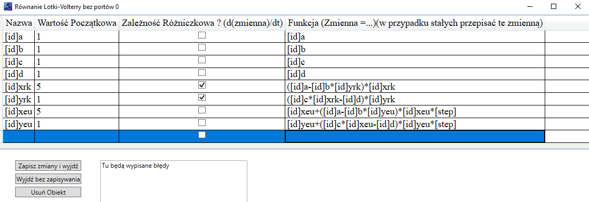Click 'Usuń Obiekt' button
This screenshot has height=202, width=589.
48,192
